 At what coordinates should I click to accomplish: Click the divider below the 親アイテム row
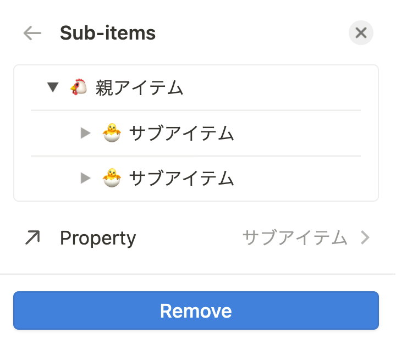196,110
